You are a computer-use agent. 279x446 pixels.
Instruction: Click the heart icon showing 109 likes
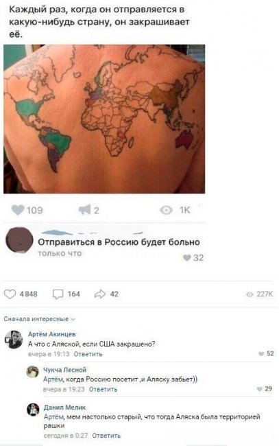[x=18, y=210]
